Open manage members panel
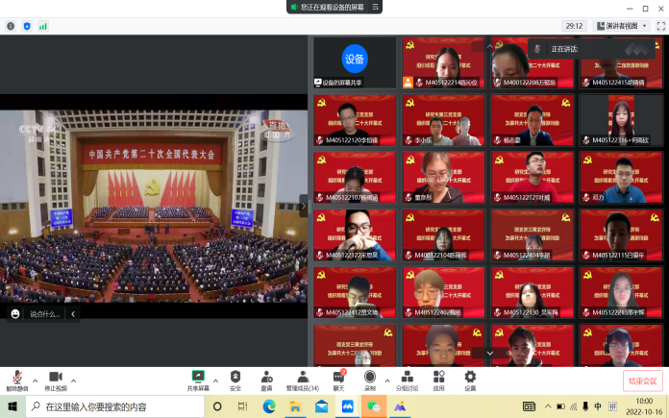Image resolution: width=669 pixels, height=418 pixels. [303, 378]
